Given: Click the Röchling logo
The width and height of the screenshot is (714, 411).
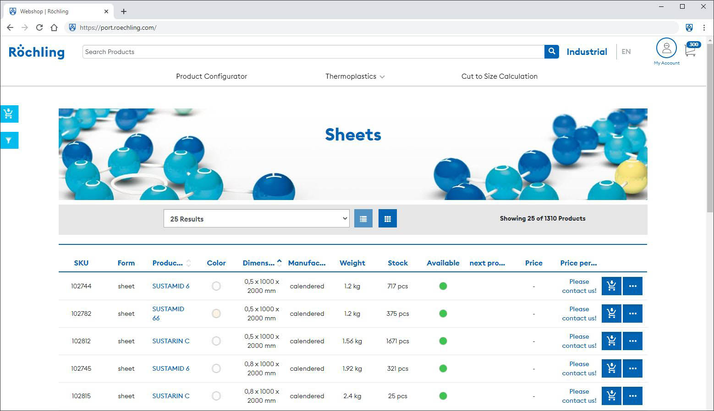Looking at the screenshot, I should tap(37, 52).
